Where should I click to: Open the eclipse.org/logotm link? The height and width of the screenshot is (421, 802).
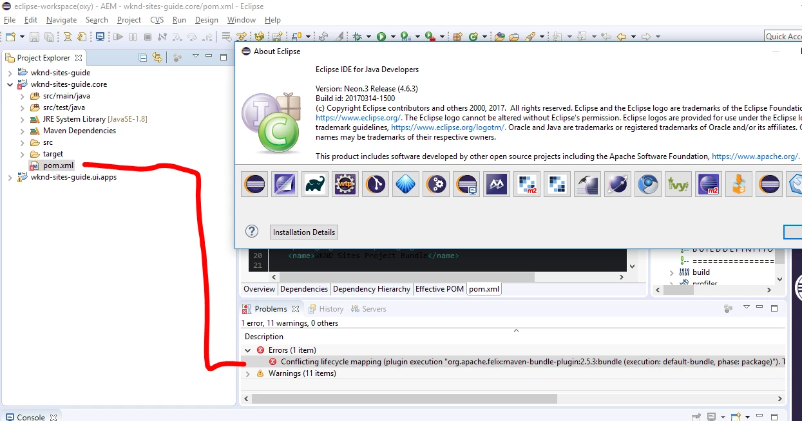(448, 127)
